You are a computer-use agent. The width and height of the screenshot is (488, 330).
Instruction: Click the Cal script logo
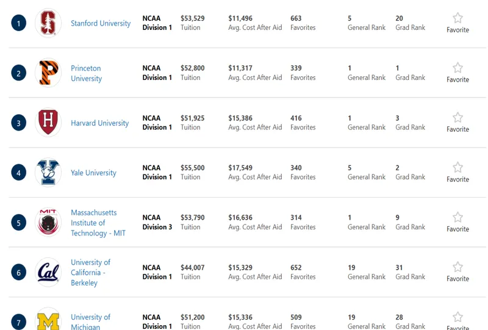48,272
